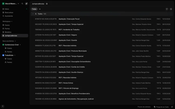
Task: Collapse the Todos group
Action: (x=33, y=14)
